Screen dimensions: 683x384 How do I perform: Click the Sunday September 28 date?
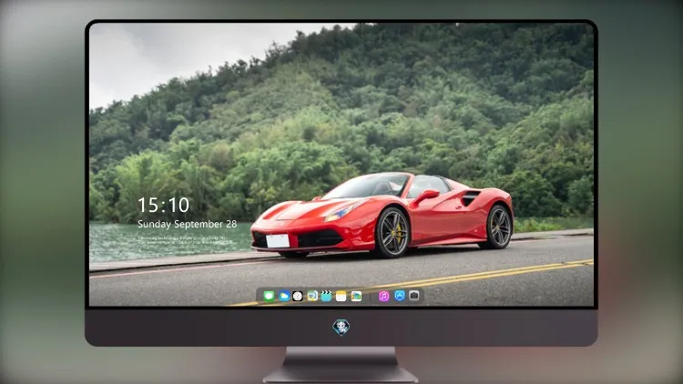coord(188,224)
